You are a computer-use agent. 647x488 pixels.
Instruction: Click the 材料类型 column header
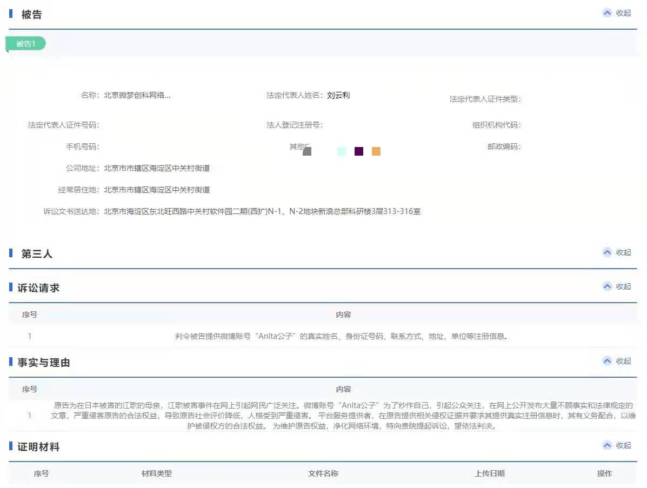157,473
